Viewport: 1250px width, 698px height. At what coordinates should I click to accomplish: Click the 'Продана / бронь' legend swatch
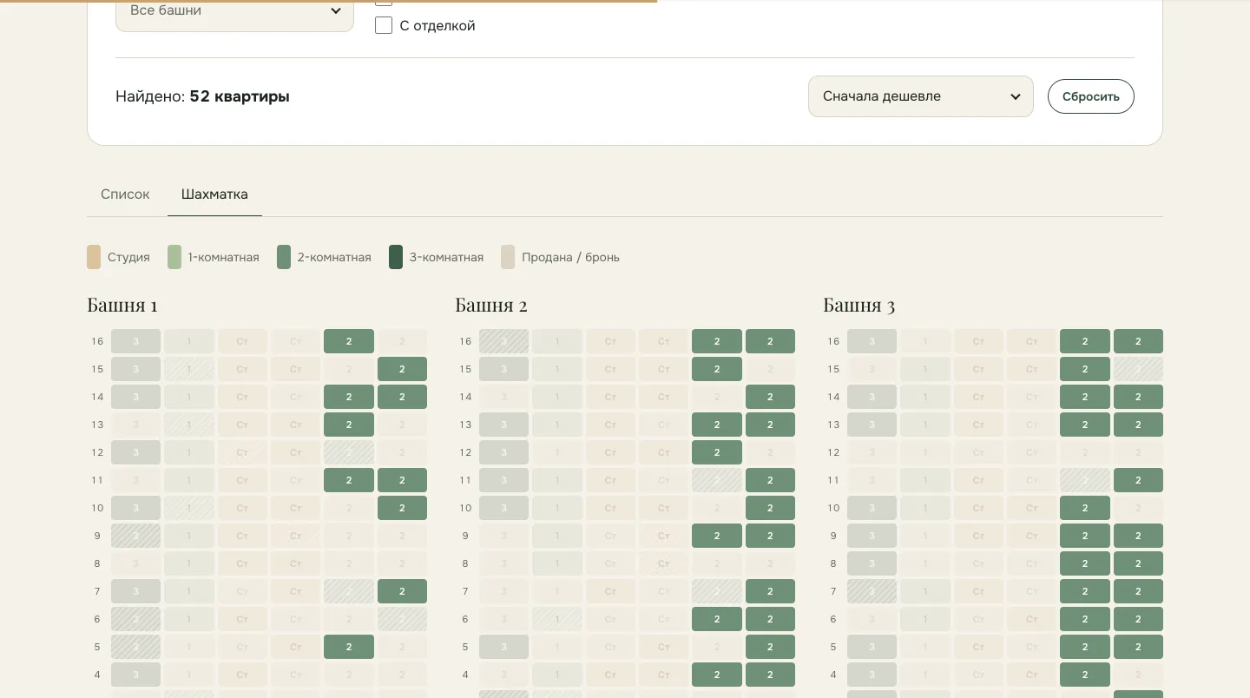click(x=508, y=257)
